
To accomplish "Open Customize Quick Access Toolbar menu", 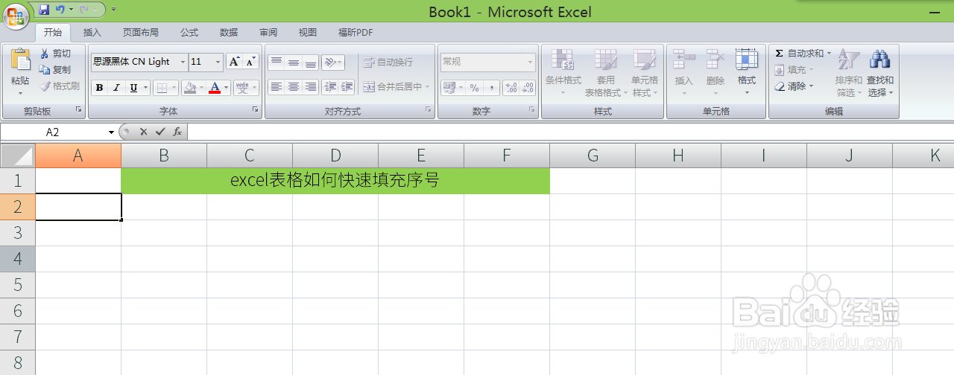I will [113, 10].
